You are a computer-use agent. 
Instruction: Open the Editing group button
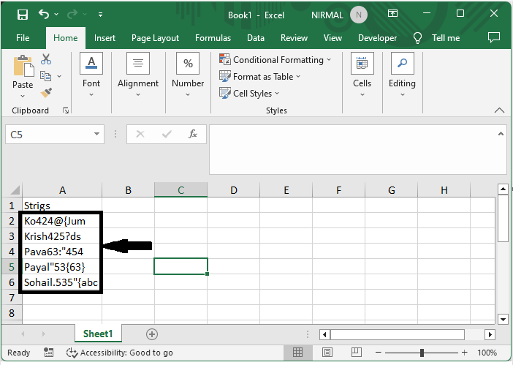pos(402,75)
